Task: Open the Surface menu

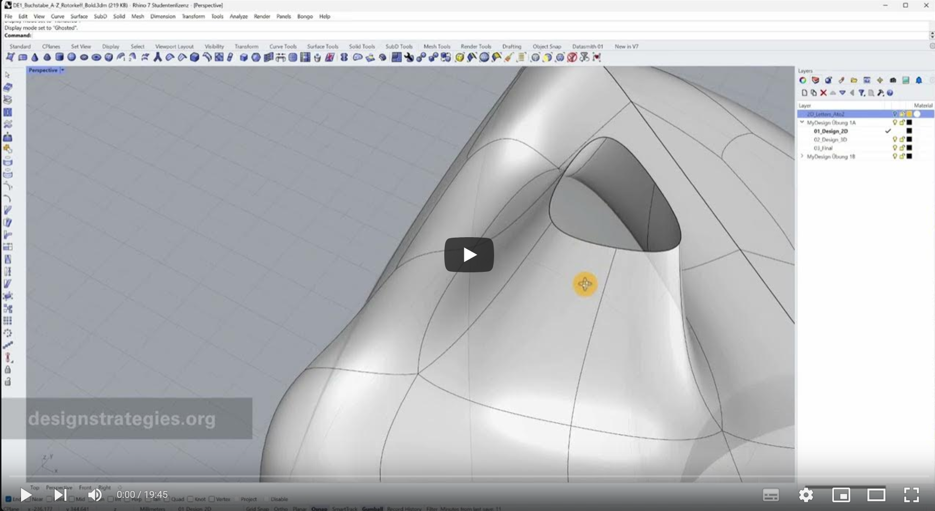Action: point(79,16)
